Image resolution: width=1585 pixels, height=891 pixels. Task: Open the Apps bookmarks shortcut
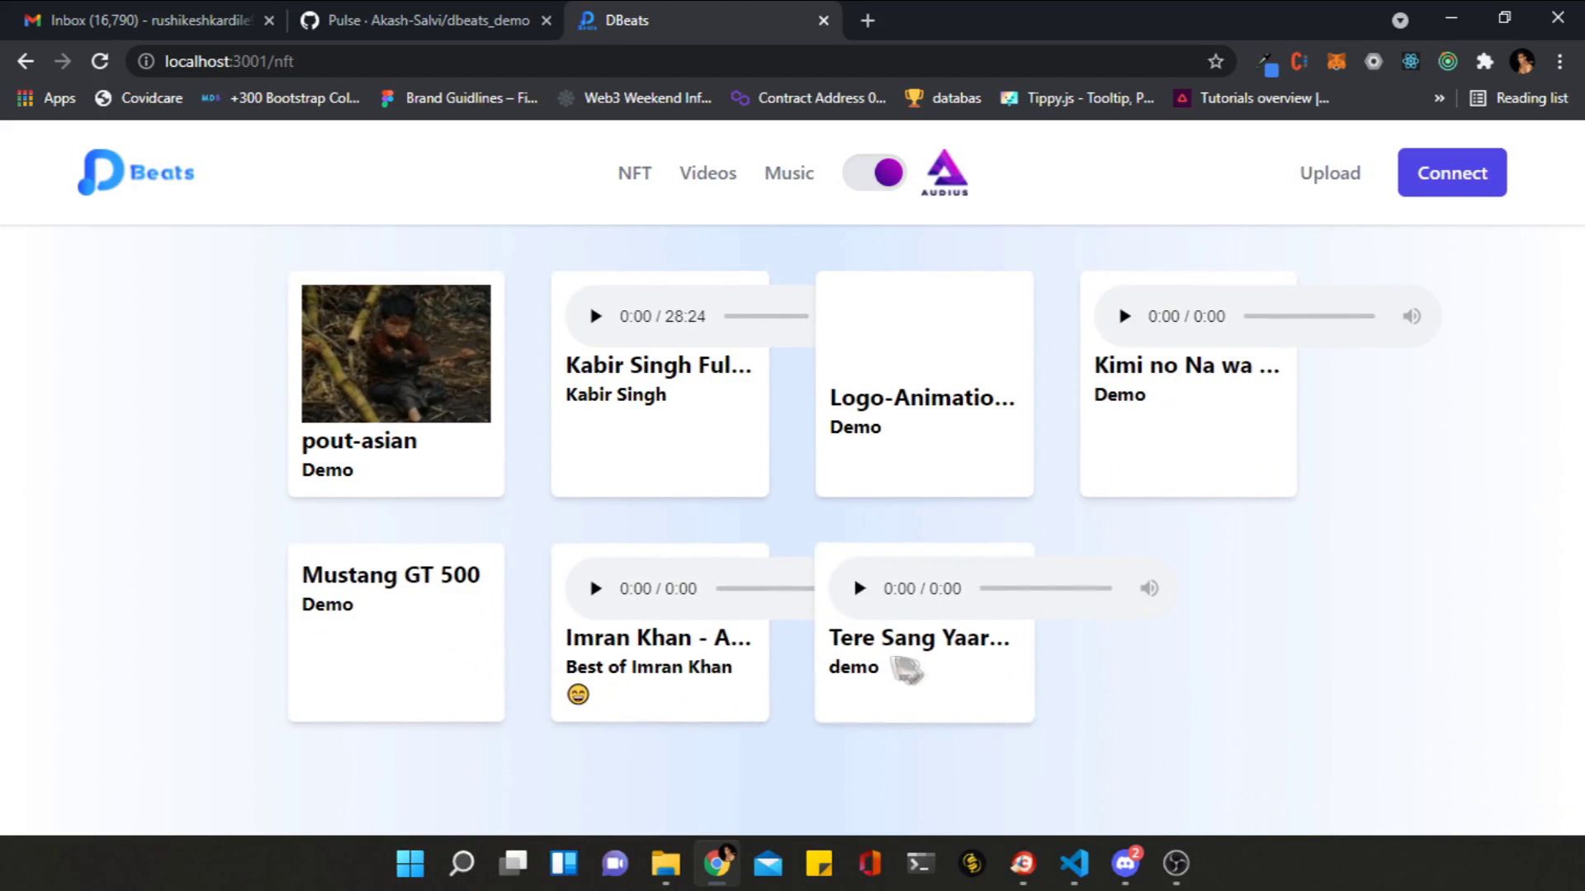(x=46, y=98)
